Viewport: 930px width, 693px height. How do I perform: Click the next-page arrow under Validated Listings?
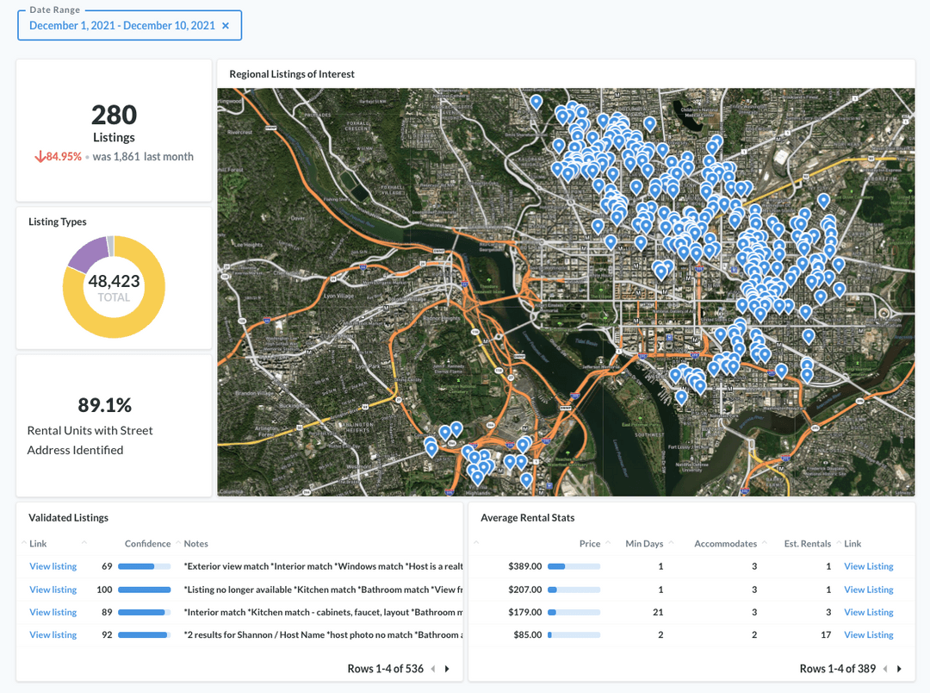(x=447, y=668)
